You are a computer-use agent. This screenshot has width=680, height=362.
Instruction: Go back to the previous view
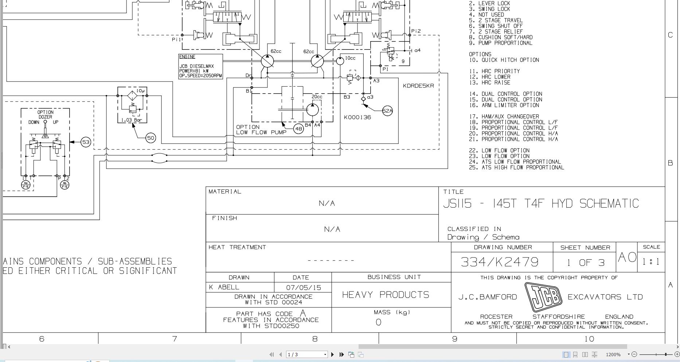(351, 354)
